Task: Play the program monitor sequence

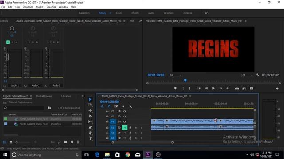Action: (x=213, y=88)
